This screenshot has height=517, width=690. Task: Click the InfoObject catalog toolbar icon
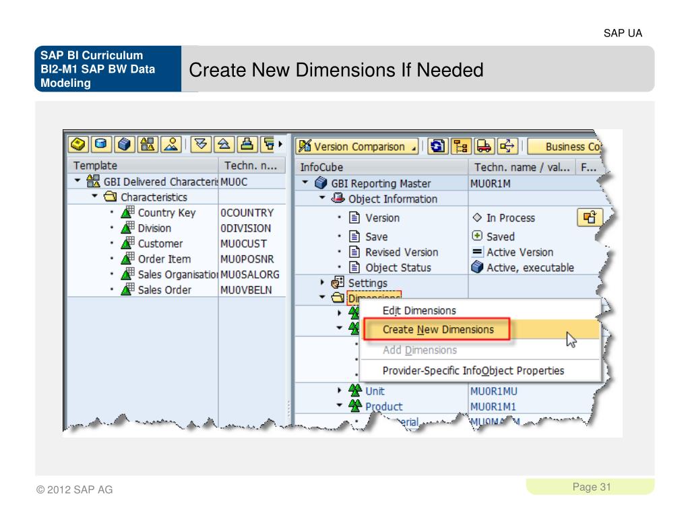[148, 144]
